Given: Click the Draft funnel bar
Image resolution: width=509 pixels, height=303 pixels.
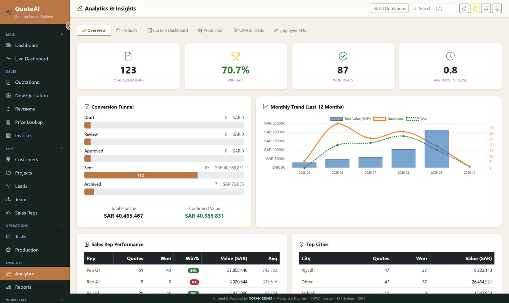Looking at the screenshot, I should point(164,125).
